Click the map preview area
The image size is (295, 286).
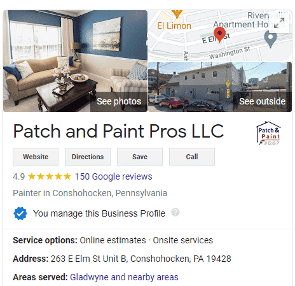click(220, 36)
